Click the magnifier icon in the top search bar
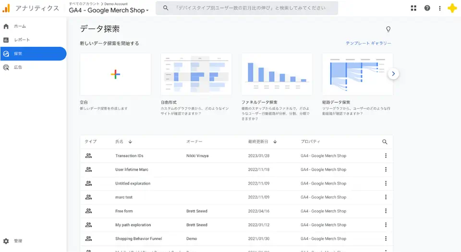Screen dimensions: 461x252 [x=166, y=8]
